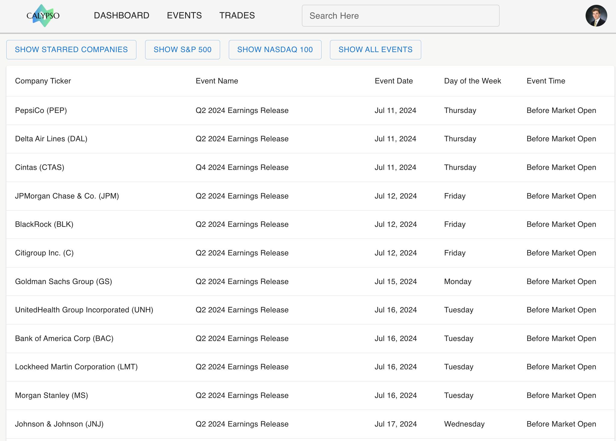The width and height of the screenshot is (616, 441).
Task: Show starred companies
Action: pyautogui.click(x=71, y=50)
